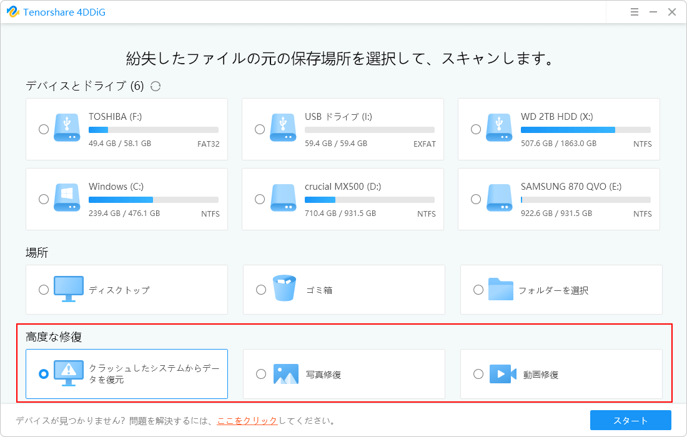Click the TOSHIBA (F:) USB drive icon
The height and width of the screenshot is (437, 687).
click(67, 127)
